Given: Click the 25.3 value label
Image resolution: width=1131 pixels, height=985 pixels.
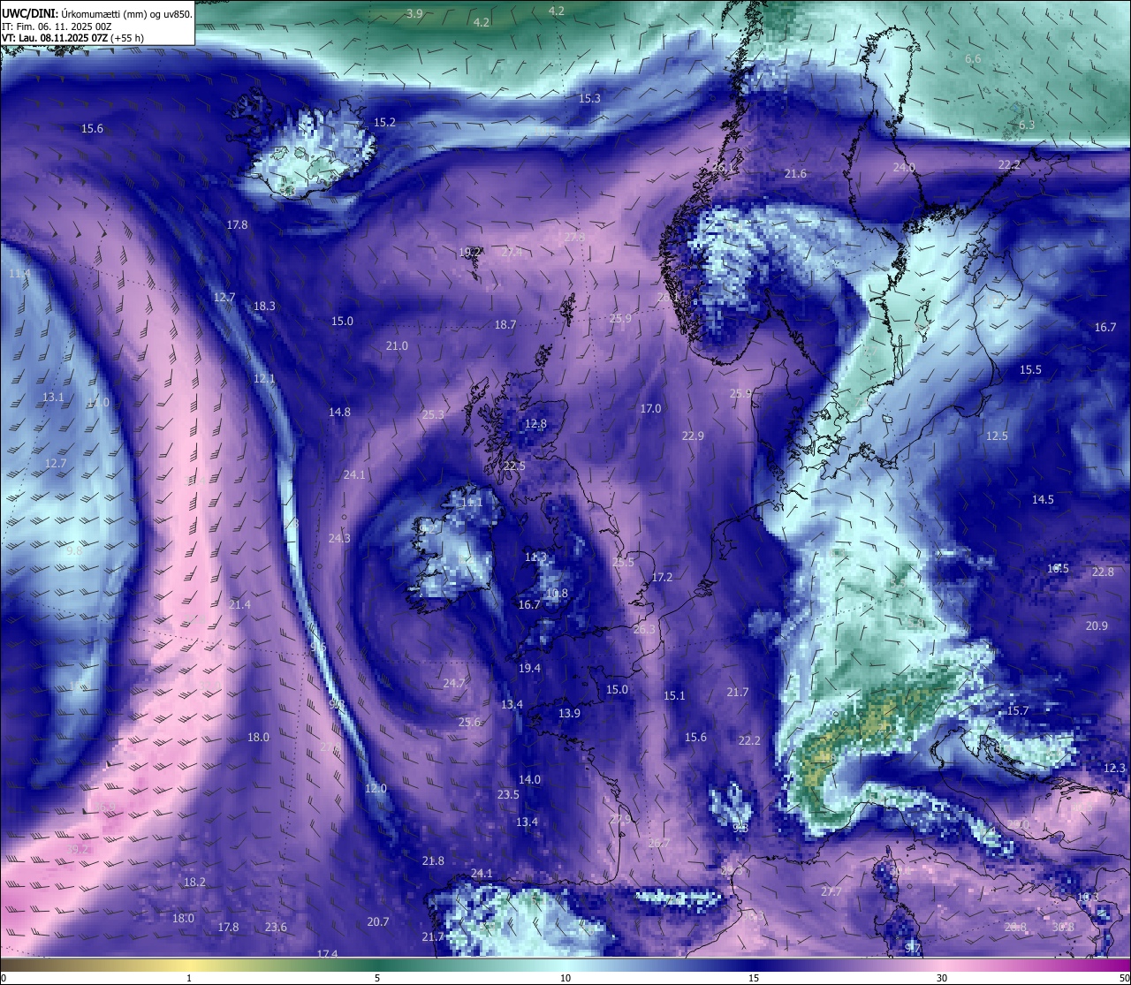Looking at the screenshot, I should [433, 414].
